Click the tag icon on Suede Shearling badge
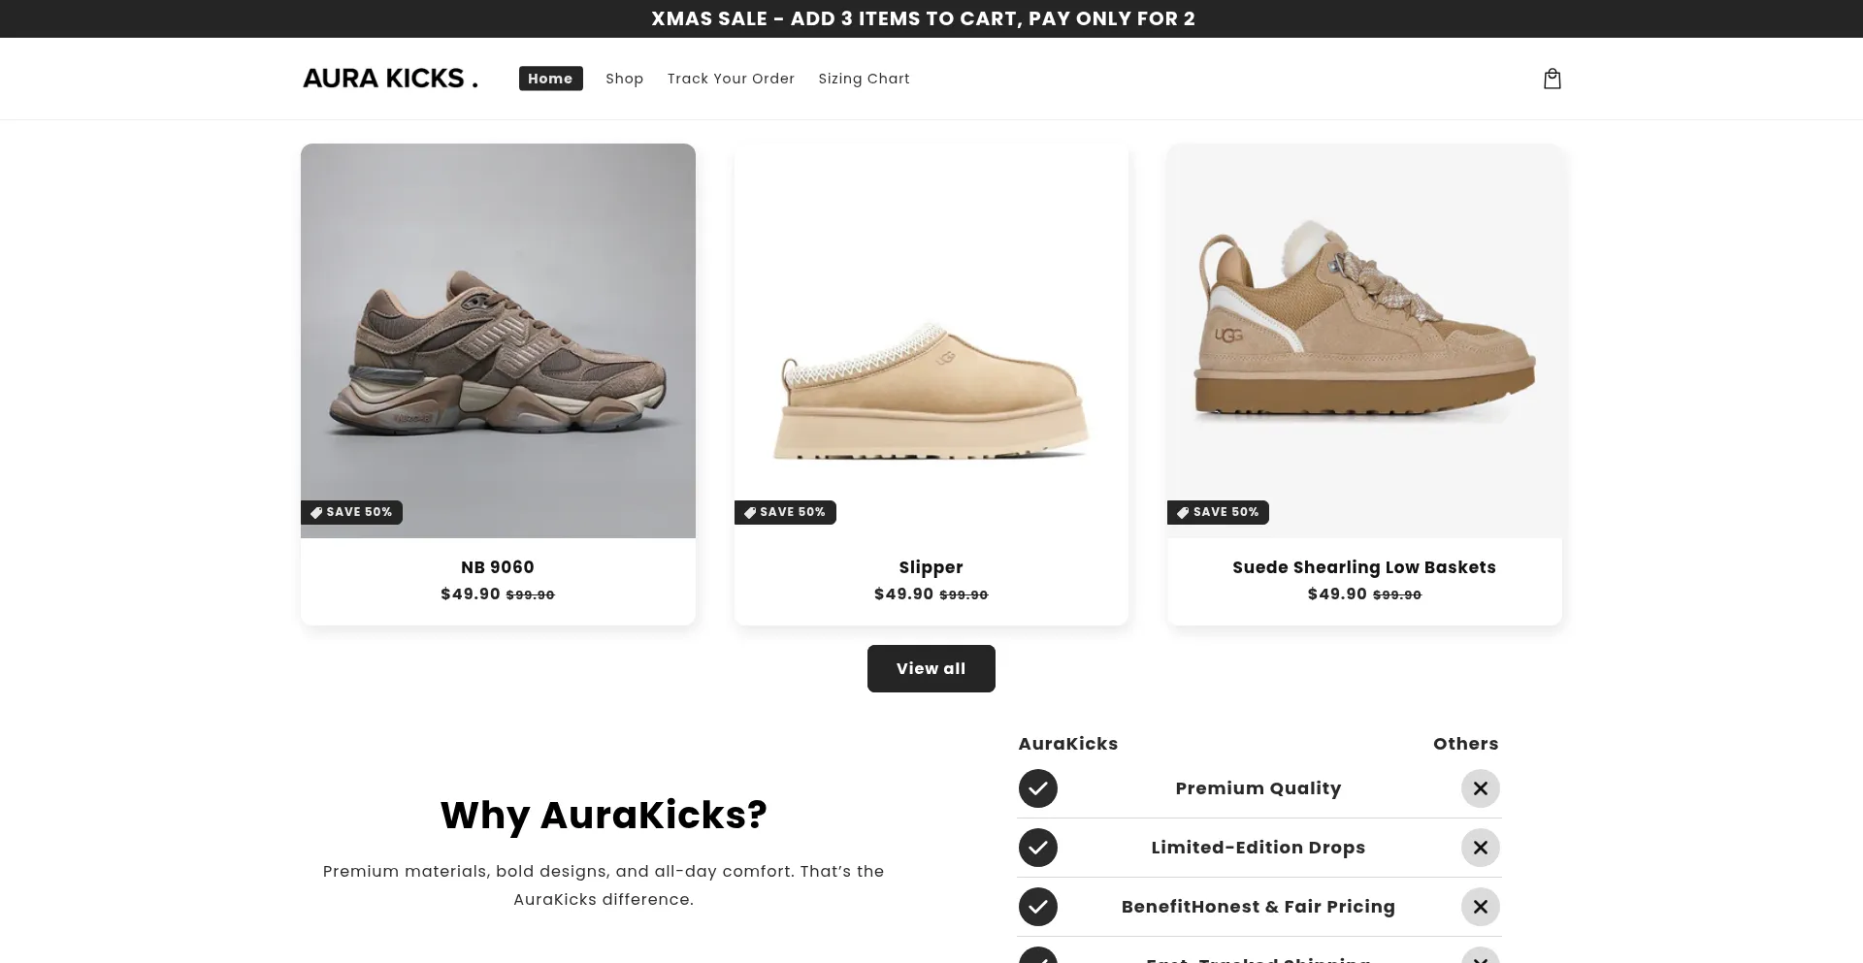 pos(1182,512)
